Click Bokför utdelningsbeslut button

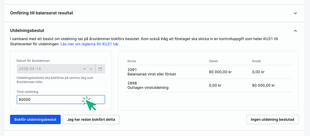pos(35,119)
